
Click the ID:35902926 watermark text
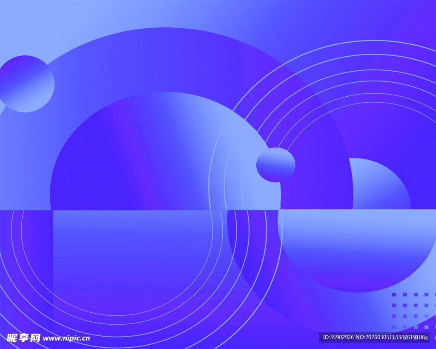[x=338, y=337]
